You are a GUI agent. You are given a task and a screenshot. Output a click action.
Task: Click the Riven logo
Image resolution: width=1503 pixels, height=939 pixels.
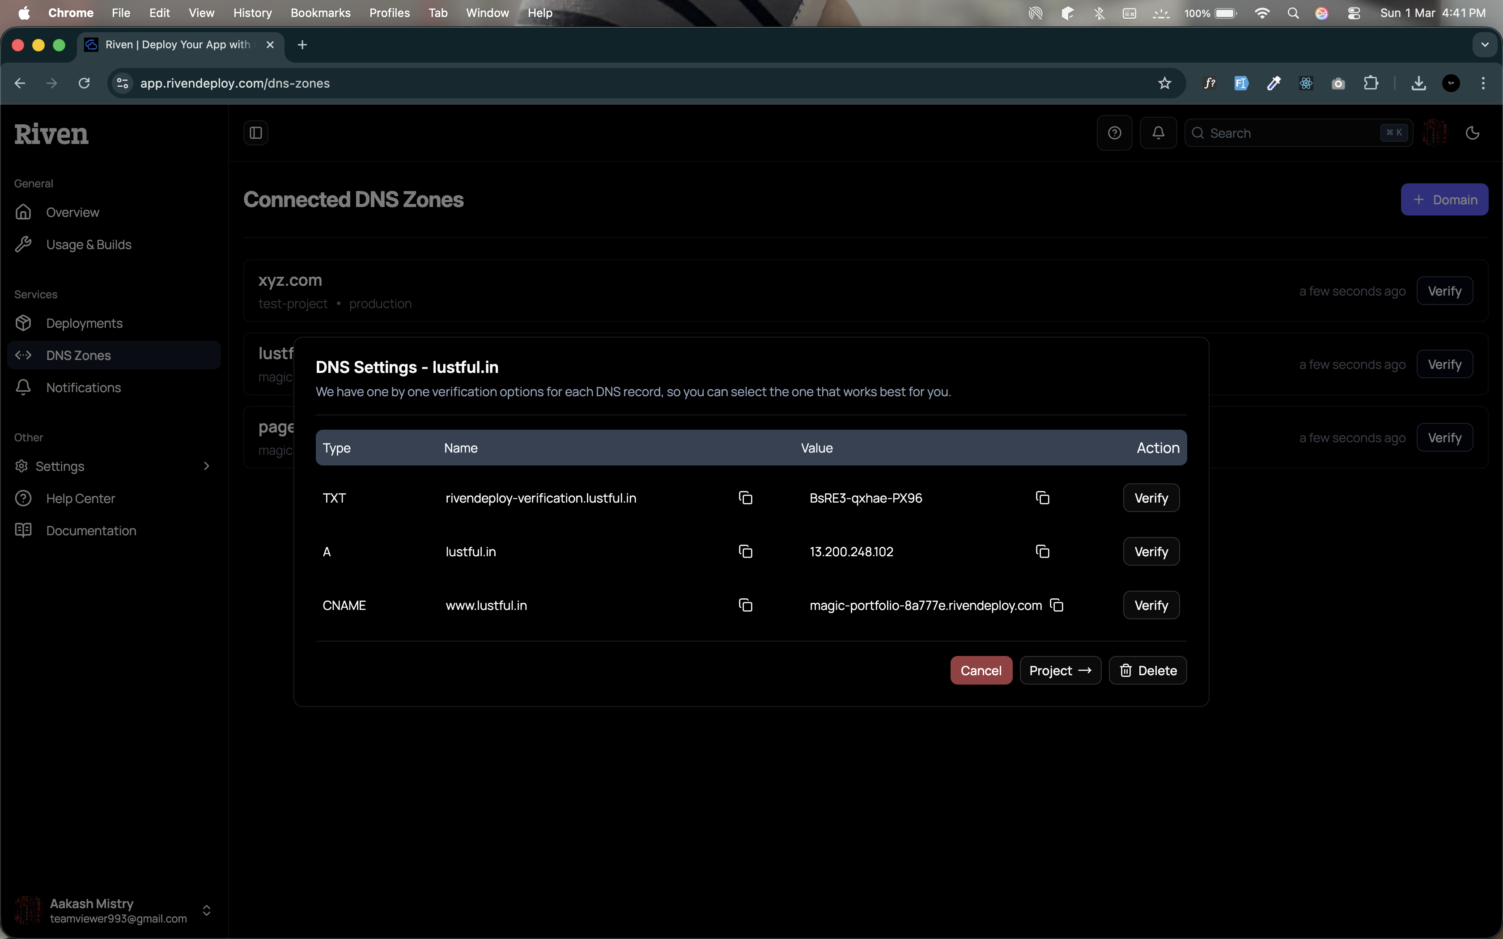pos(51,134)
